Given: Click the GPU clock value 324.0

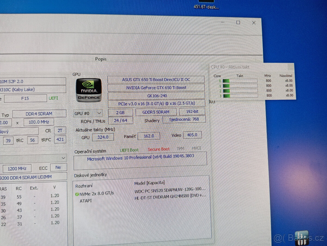Looking at the screenshot, I should tap(103, 137).
